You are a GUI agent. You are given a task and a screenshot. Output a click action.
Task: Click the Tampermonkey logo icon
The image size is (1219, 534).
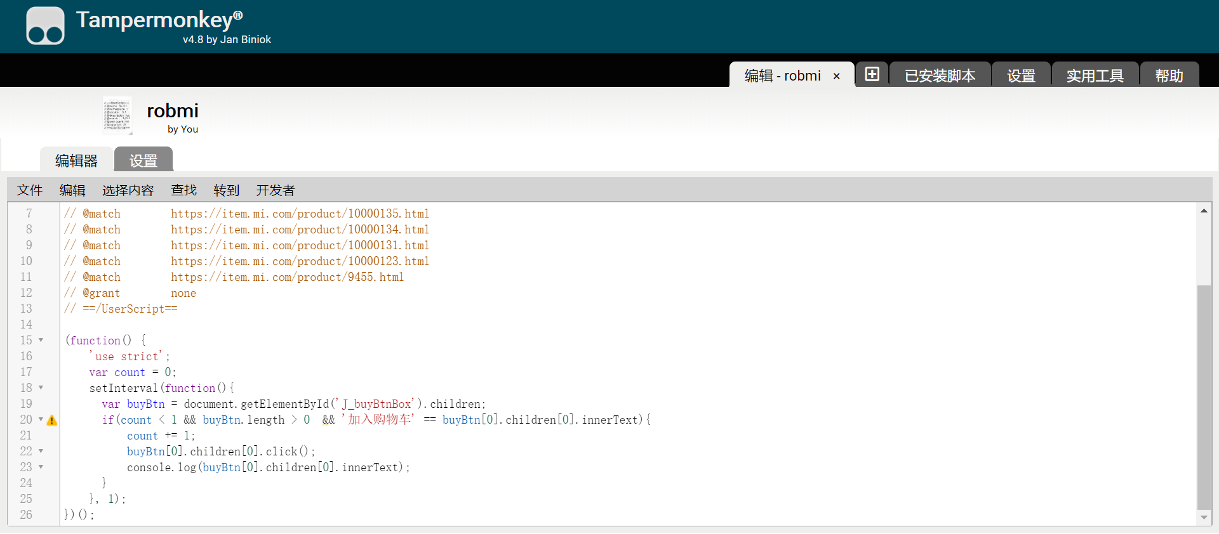[45, 26]
